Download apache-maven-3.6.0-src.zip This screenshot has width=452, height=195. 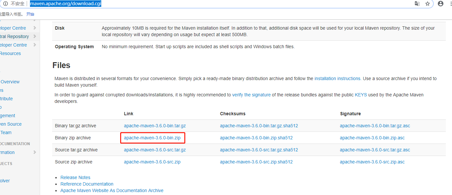click(152, 162)
